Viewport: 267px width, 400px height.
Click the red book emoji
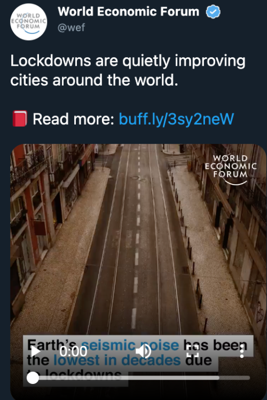pyautogui.click(x=20, y=119)
